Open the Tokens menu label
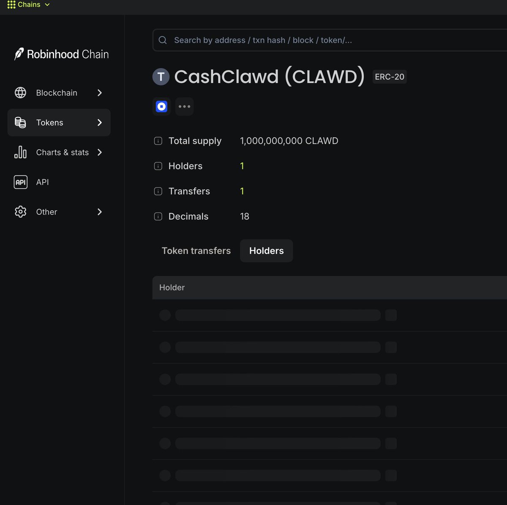507x505 pixels. [49, 122]
